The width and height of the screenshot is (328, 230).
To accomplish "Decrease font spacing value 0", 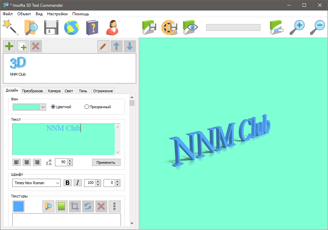I will (117, 185).
